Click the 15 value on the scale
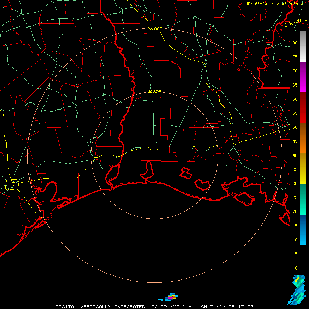 tap(295, 226)
